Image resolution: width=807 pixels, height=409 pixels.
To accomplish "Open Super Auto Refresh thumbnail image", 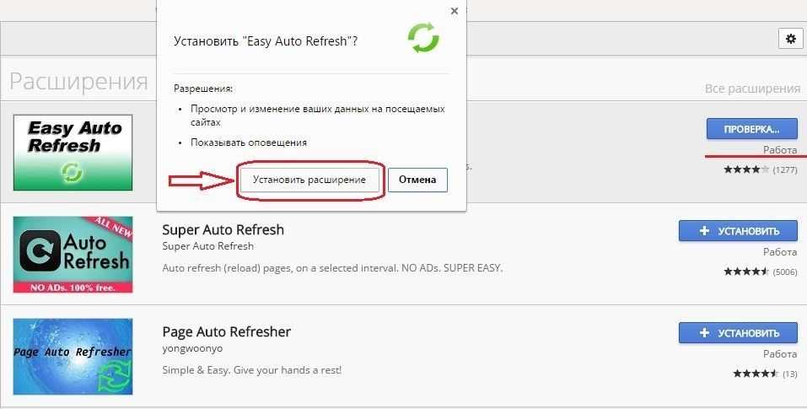I will pyautogui.click(x=73, y=255).
